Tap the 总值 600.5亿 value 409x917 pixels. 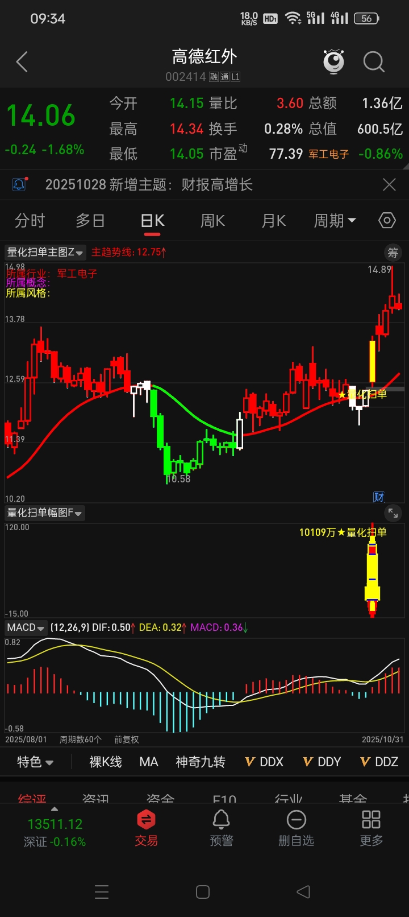[380, 129]
